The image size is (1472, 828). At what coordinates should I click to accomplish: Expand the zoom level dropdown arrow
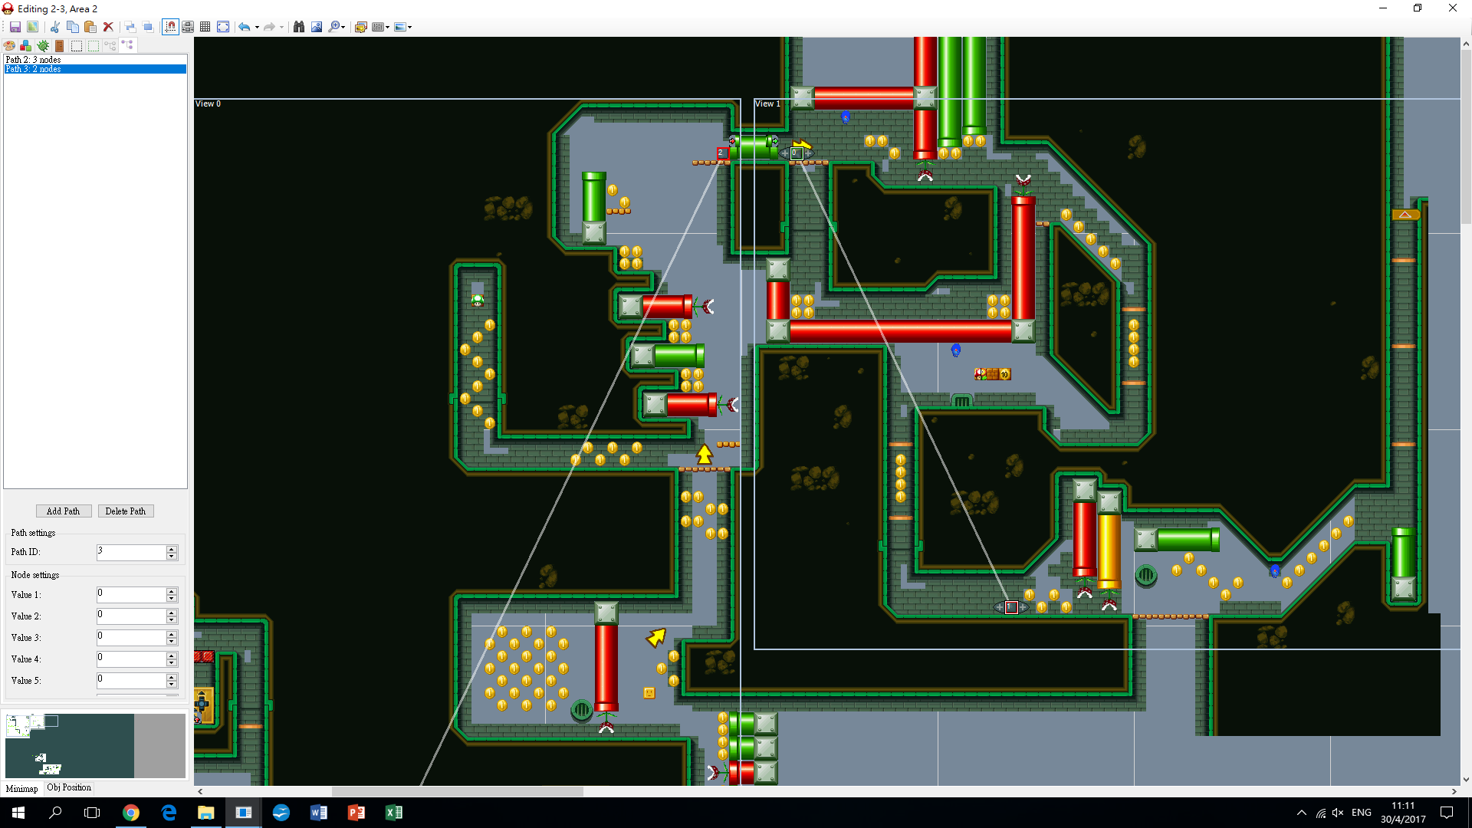coord(343,27)
